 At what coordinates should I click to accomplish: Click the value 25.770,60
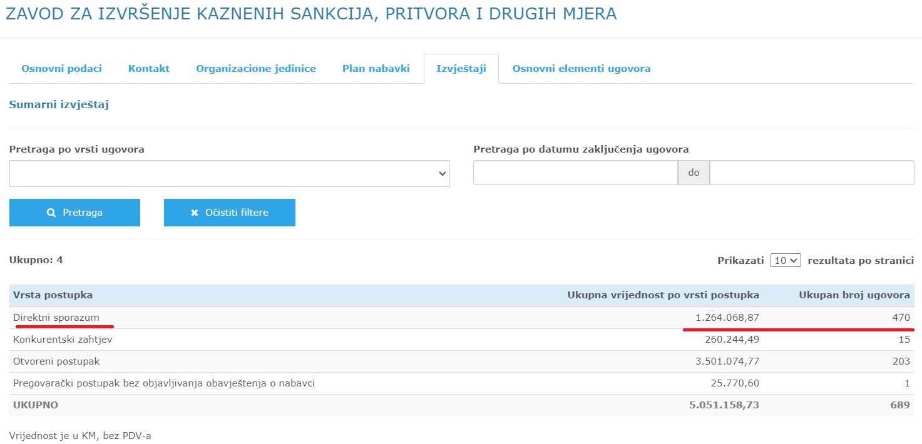coord(736,383)
